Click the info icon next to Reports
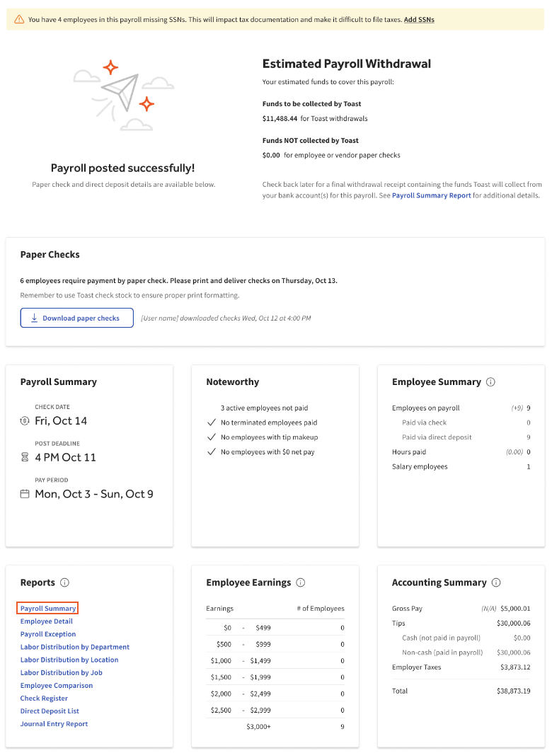Screen dimensions: 552x753 [64, 582]
